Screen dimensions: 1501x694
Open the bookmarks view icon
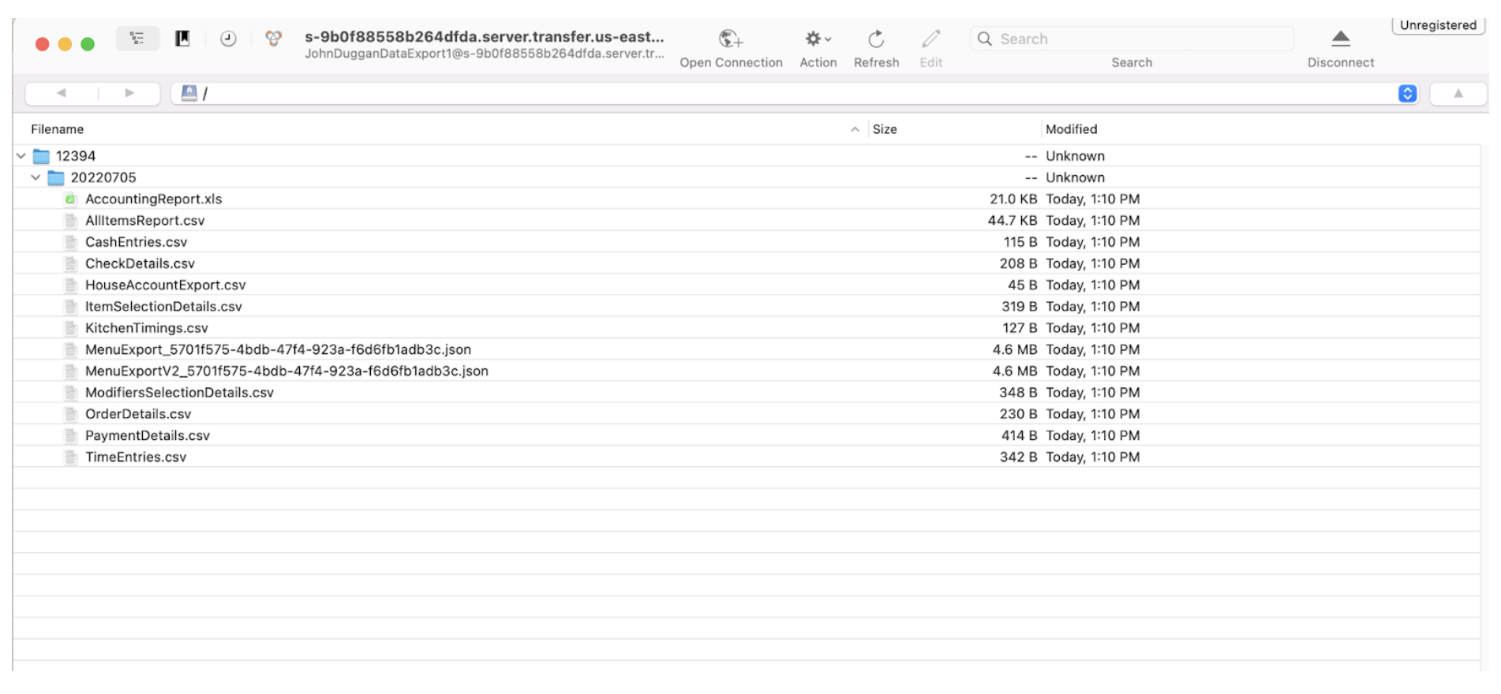pyautogui.click(x=182, y=39)
